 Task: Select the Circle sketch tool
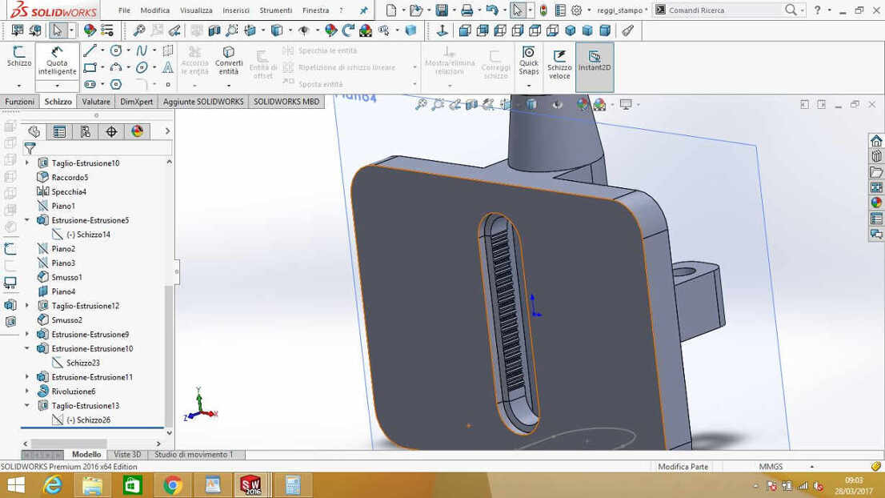116,50
